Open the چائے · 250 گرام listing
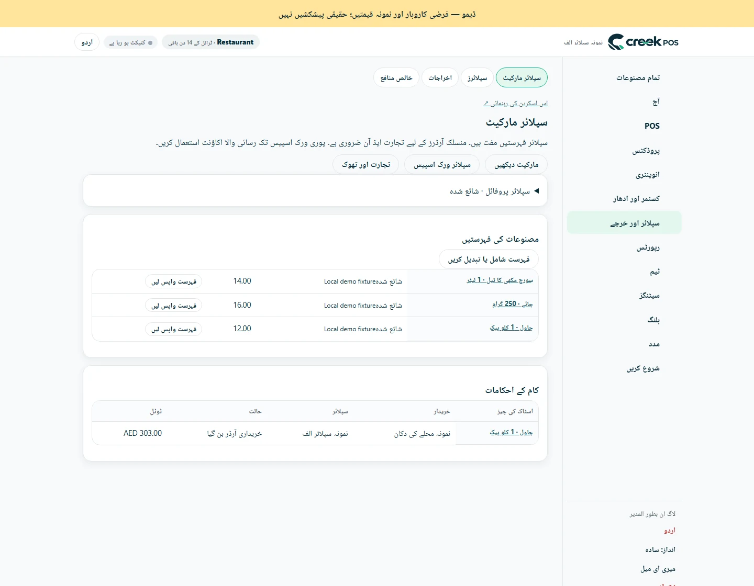Screen dimensions: 754x586 (512, 304)
